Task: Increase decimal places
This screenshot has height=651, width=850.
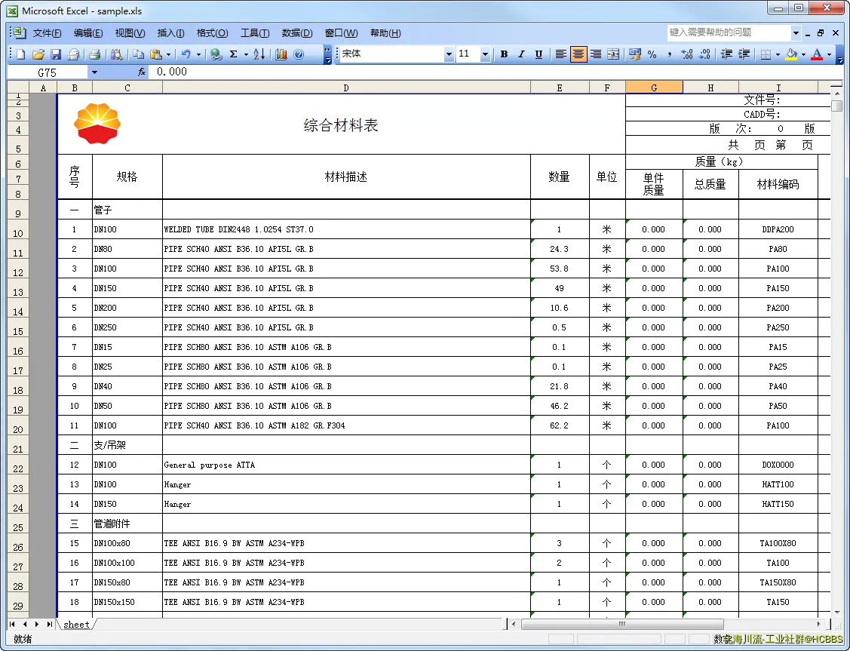Action: [687, 54]
